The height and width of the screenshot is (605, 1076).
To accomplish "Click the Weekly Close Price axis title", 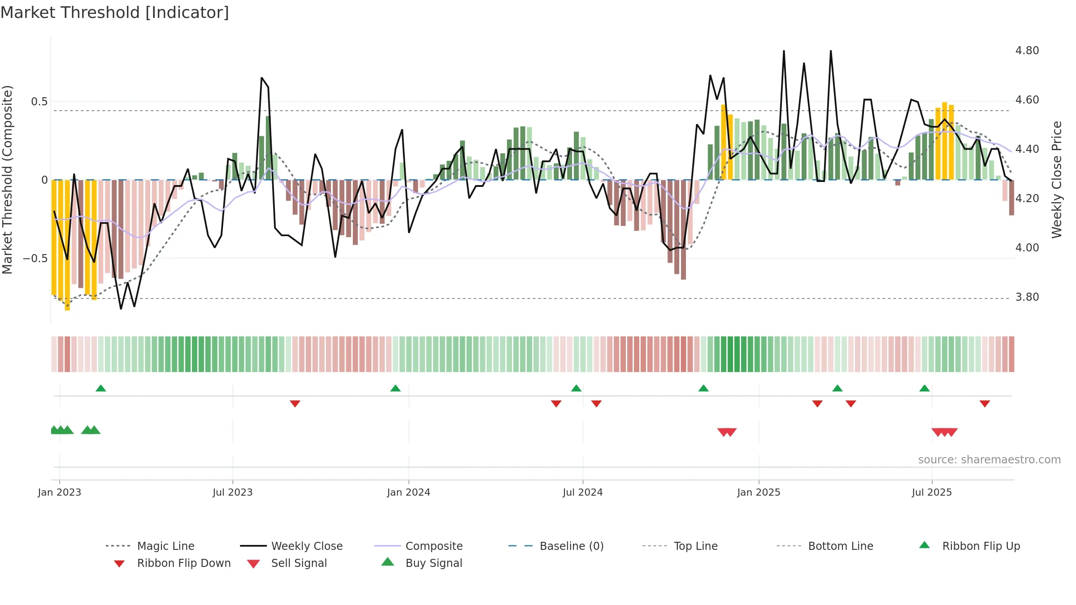I will coord(1057,179).
